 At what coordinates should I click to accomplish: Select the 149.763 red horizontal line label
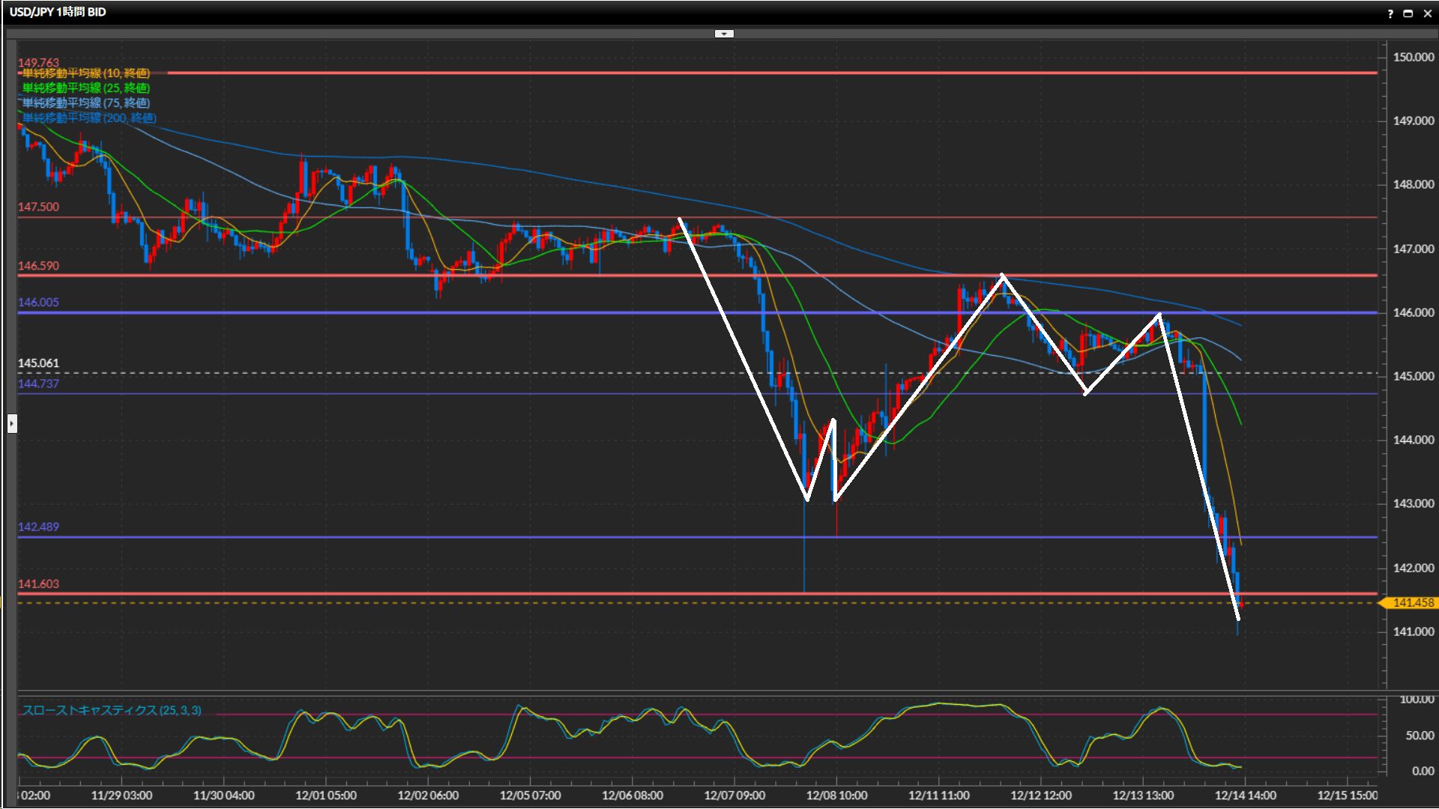(38, 63)
